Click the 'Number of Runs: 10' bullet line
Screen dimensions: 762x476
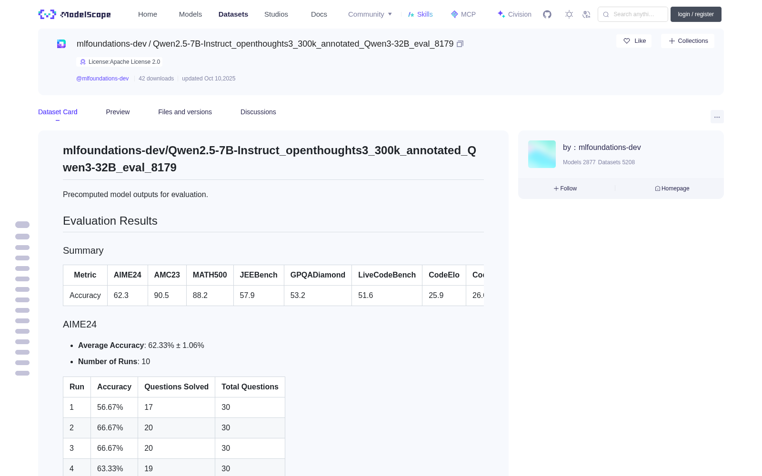pos(114,362)
